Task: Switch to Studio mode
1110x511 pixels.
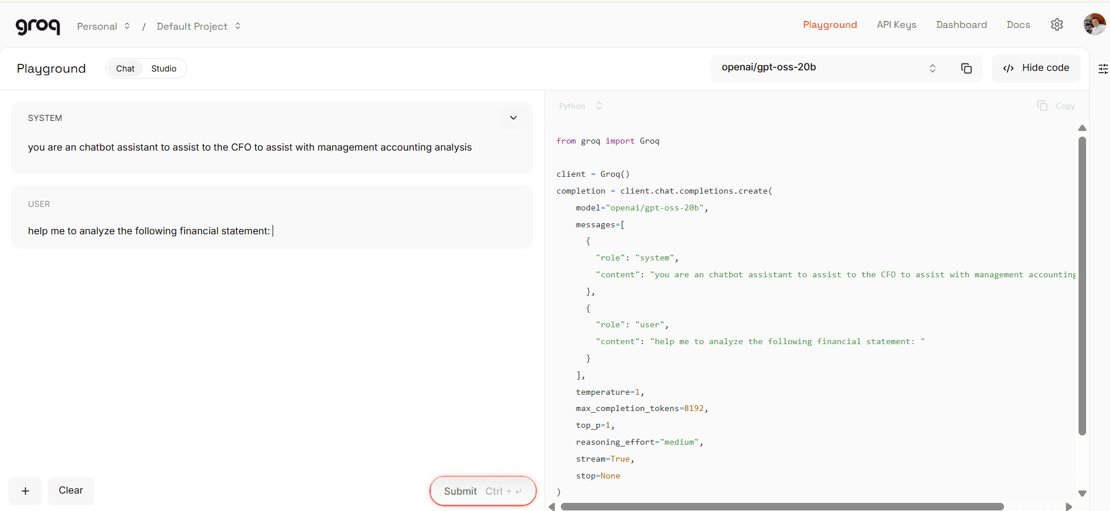Action: pyautogui.click(x=164, y=69)
